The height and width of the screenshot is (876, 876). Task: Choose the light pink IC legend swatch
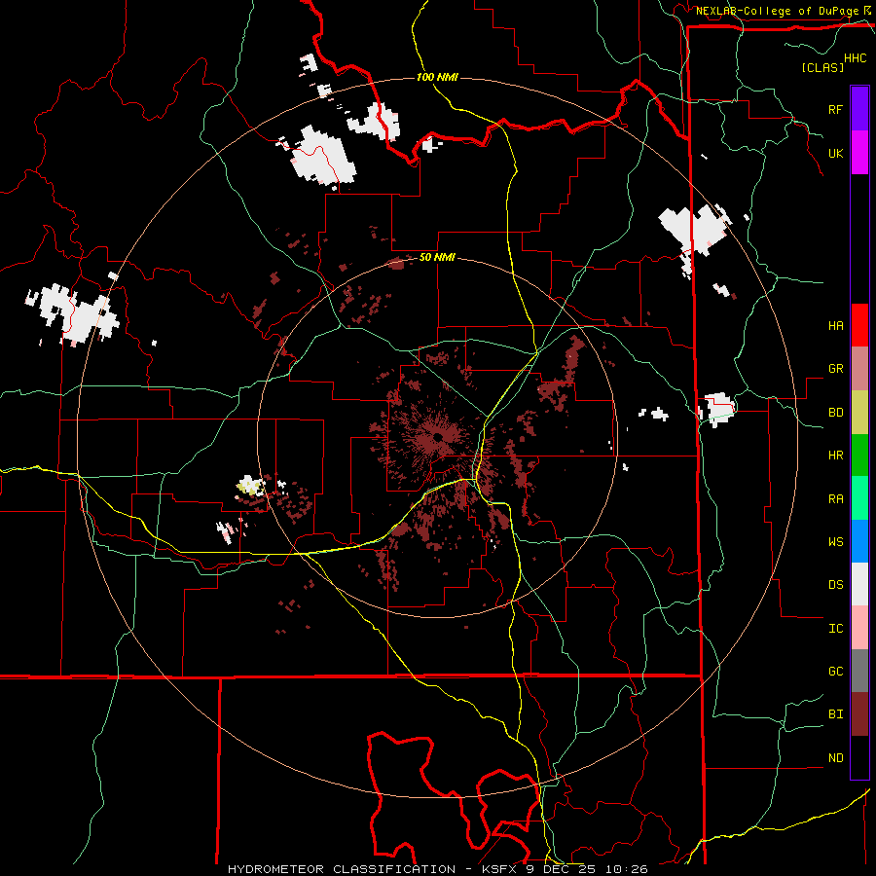[859, 628]
